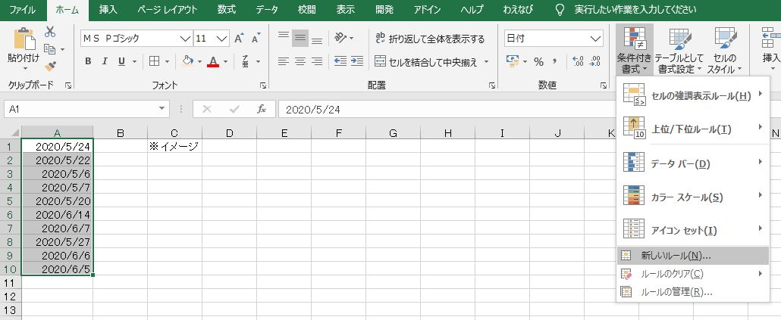The image size is (781, 320).
Task: Increase font size with large A icon
Action: (x=239, y=39)
